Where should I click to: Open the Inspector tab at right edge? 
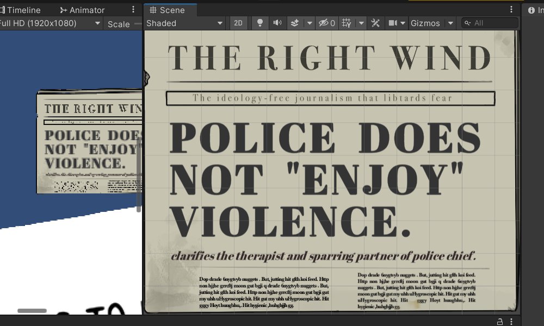click(x=536, y=10)
